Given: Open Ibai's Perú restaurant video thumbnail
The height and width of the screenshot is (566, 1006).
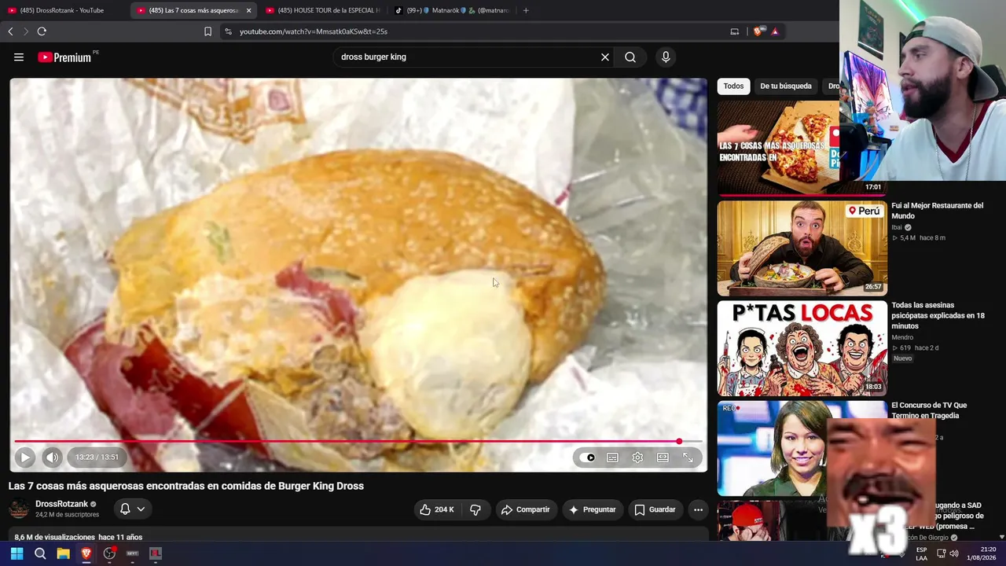Looking at the screenshot, I should click(x=802, y=248).
